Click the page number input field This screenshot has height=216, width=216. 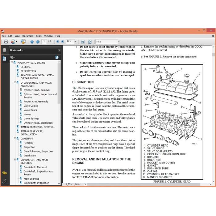(x=44, y=42)
